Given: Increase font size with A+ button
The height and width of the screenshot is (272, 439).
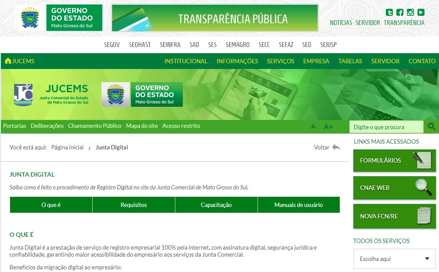Looking at the screenshot, I should coord(328,127).
